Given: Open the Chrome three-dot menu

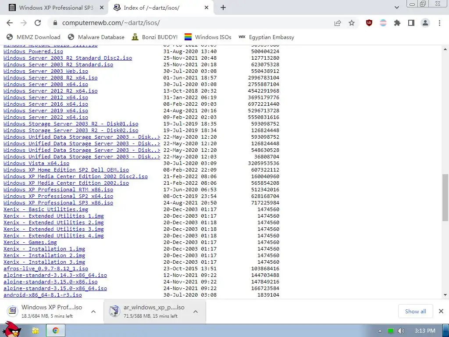Looking at the screenshot, I should tap(439, 23).
